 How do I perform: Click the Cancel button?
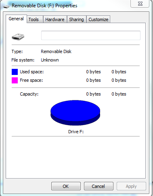pos(99,186)
